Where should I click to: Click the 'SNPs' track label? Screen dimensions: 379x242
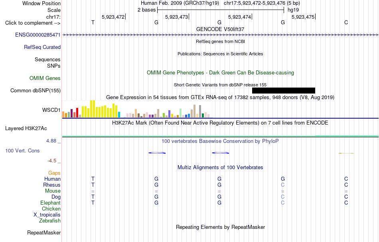click(54, 66)
